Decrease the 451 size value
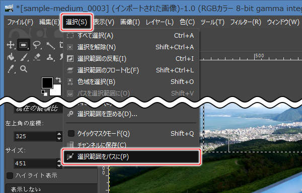The height and width of the screenshot is (193, 302). (59, 166)
